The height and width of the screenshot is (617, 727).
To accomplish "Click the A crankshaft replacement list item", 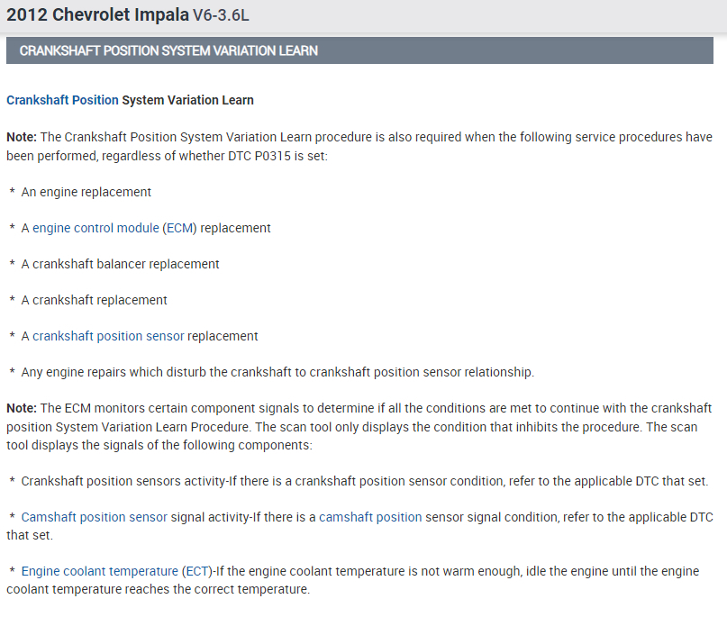I will (x=94, y=300).
